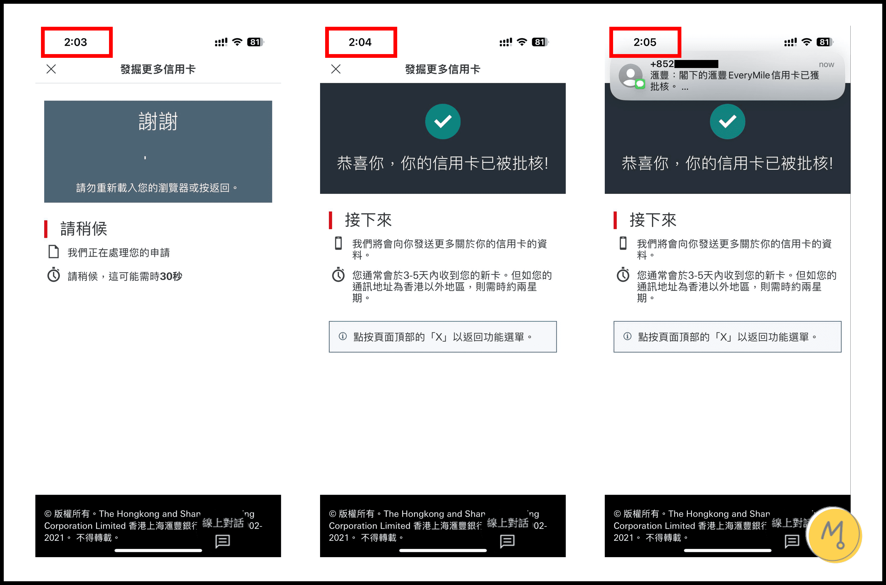Click the 版權所有 copyright text on the 2:05 screen

(692, 526)
